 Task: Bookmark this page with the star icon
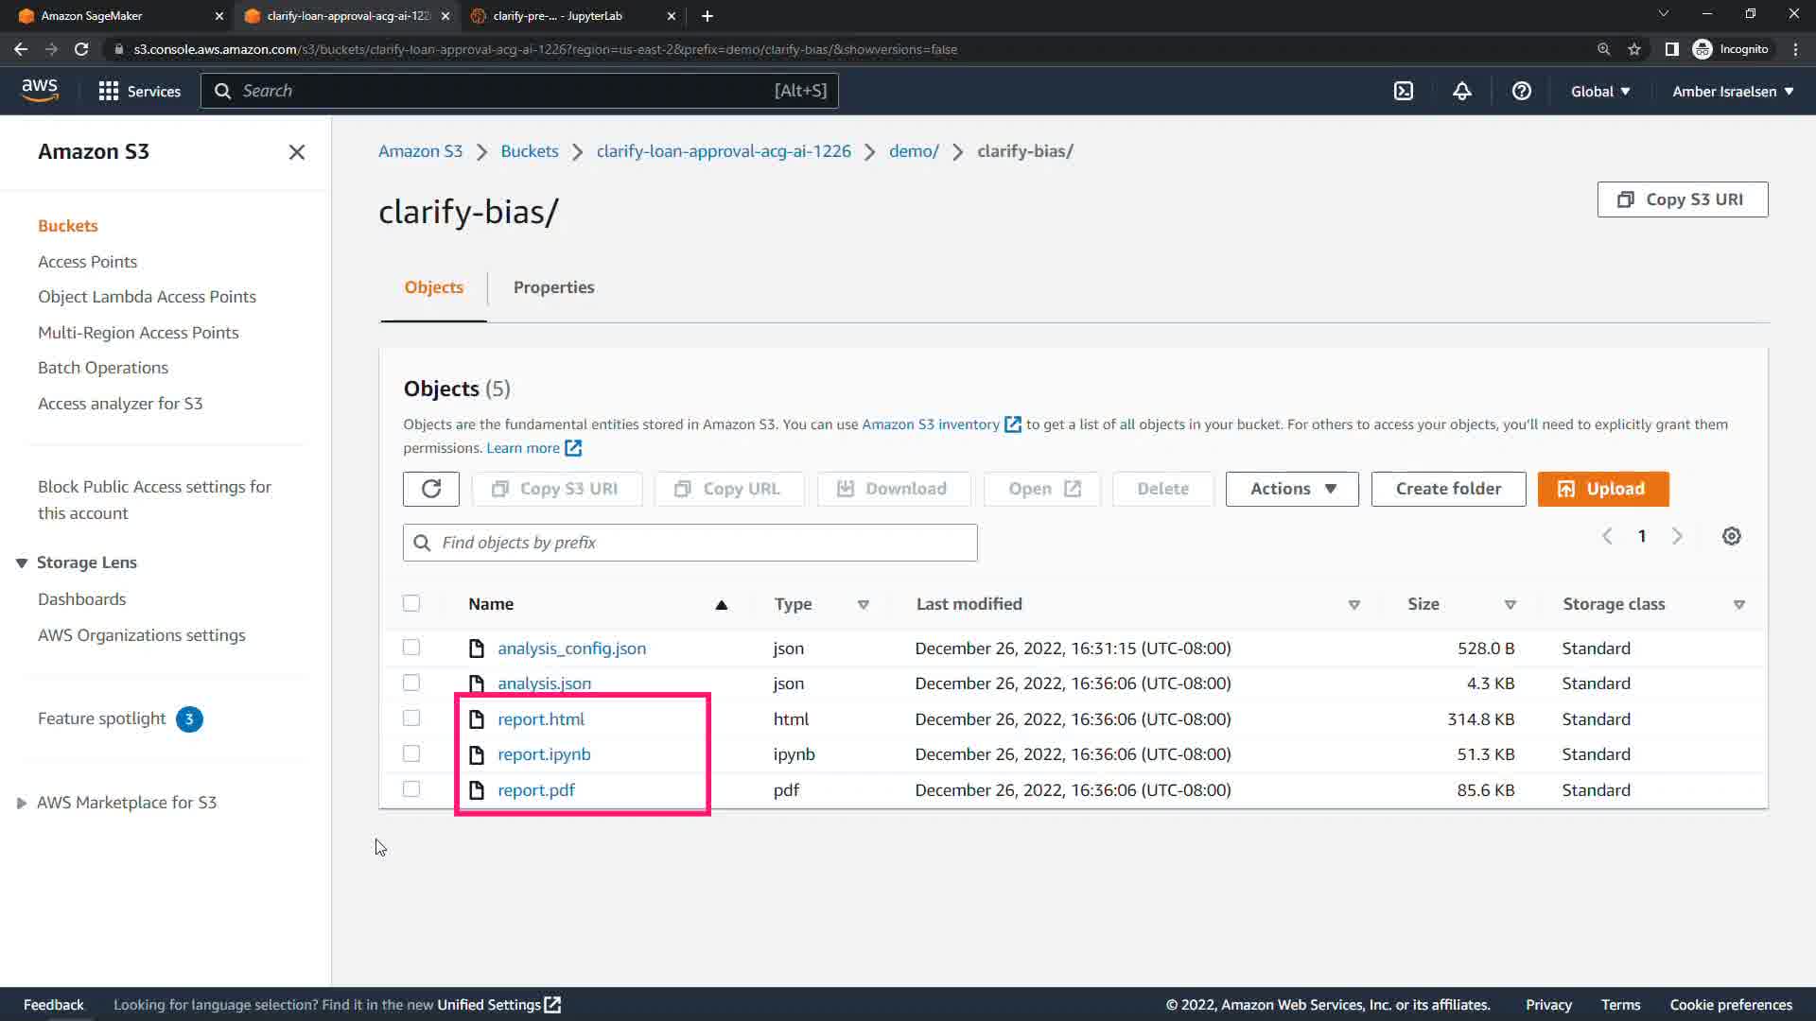click(1634, 49)
